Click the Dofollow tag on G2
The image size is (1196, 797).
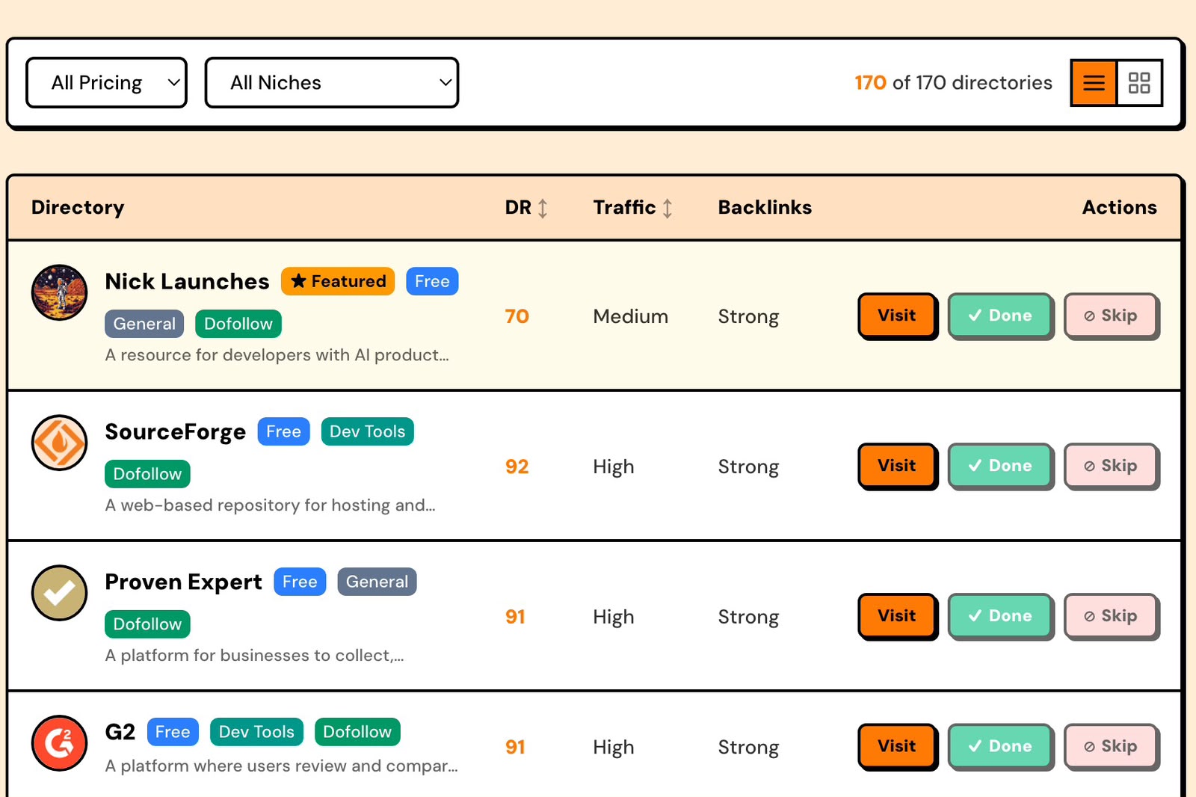click(357, 732)
